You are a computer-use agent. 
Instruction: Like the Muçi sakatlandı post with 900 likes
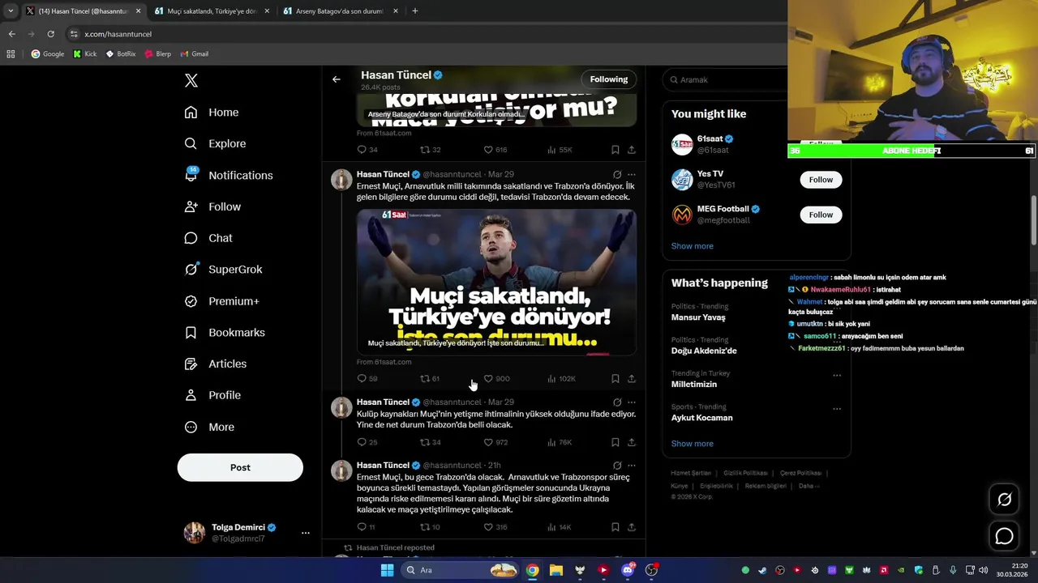[495, 378]
